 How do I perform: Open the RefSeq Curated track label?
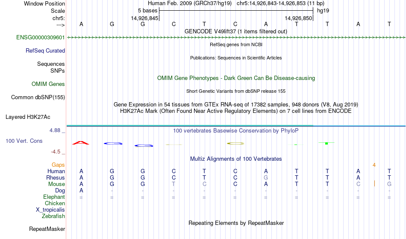[45, 51]
